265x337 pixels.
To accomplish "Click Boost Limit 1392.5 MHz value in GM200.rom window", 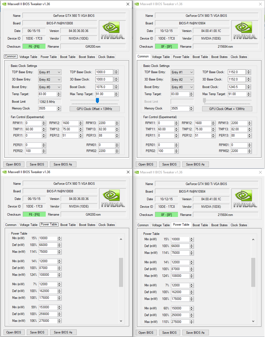I will click(50, 102).
